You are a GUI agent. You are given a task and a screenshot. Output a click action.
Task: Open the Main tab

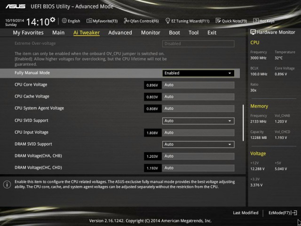[x=58, y=32]
